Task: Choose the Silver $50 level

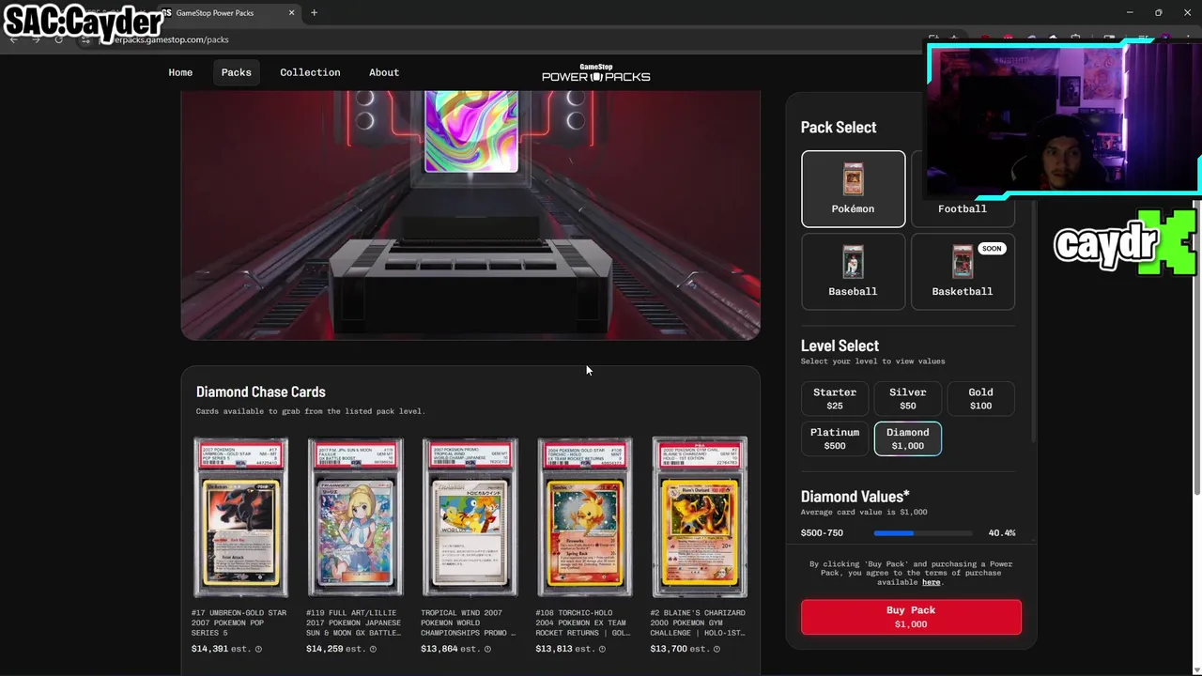Action: click(907, 398)
